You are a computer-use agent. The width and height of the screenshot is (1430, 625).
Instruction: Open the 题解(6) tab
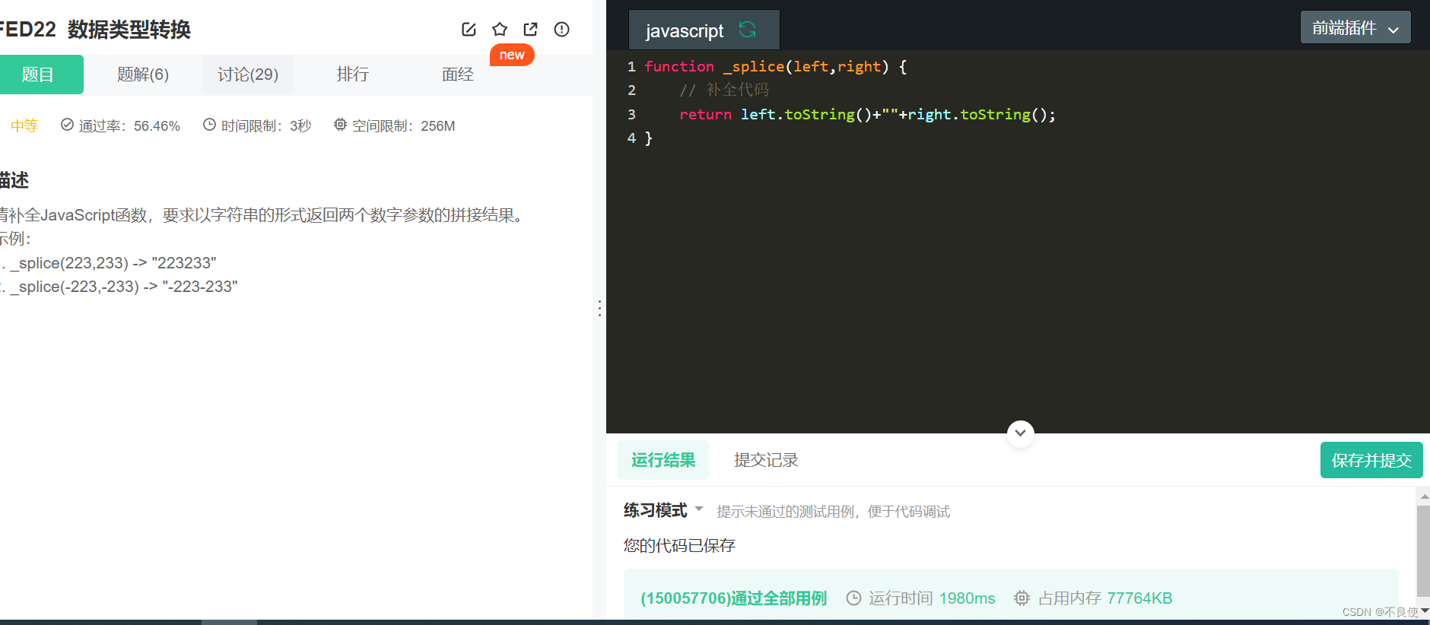pyautogui.click(x=143, y=75)
